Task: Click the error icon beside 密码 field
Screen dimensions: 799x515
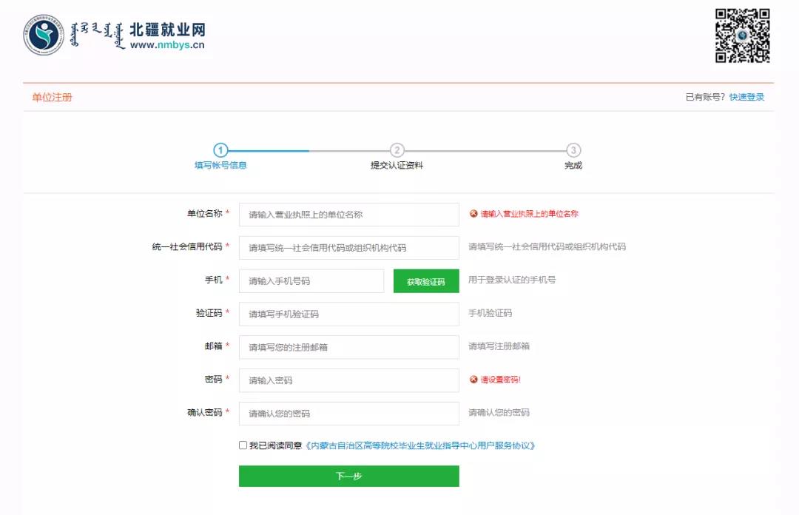Action: [x=473, y=380]
